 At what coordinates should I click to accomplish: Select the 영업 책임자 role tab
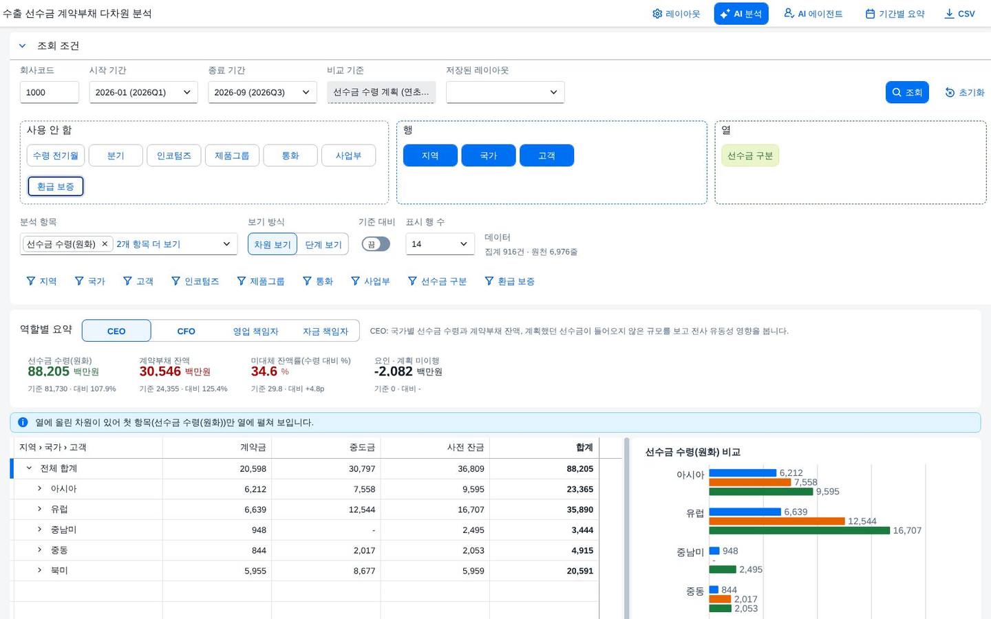pos(255,331)
